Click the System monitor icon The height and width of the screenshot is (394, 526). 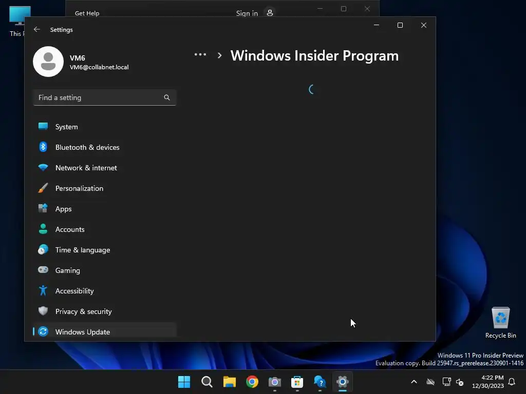click(x=43, y=126)
